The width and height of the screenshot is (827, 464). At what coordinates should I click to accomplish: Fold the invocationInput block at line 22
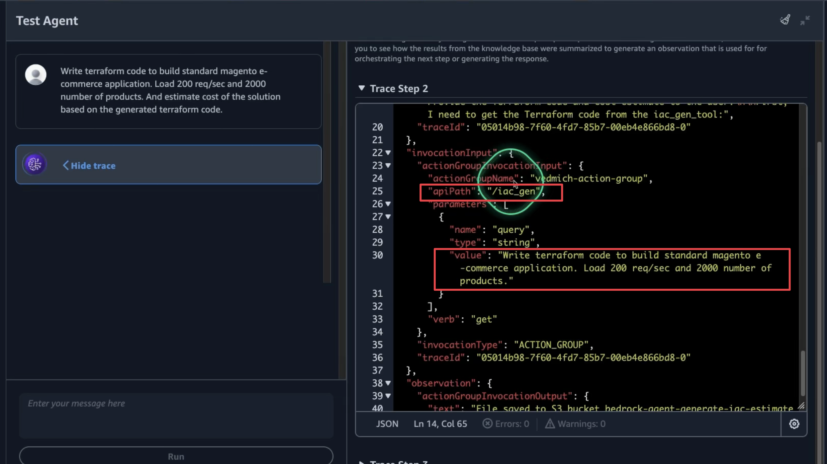coord(388,153)
